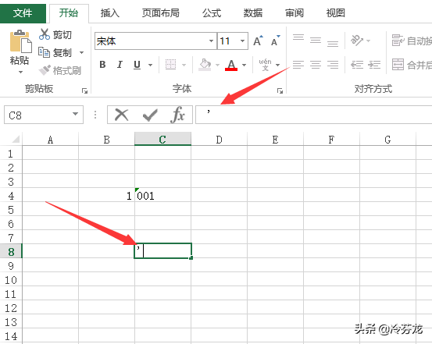Image resolution: width=432 pixels, height=344 pixels.
Task: Open the font name dropdown
Action: [x=211, y=41]
